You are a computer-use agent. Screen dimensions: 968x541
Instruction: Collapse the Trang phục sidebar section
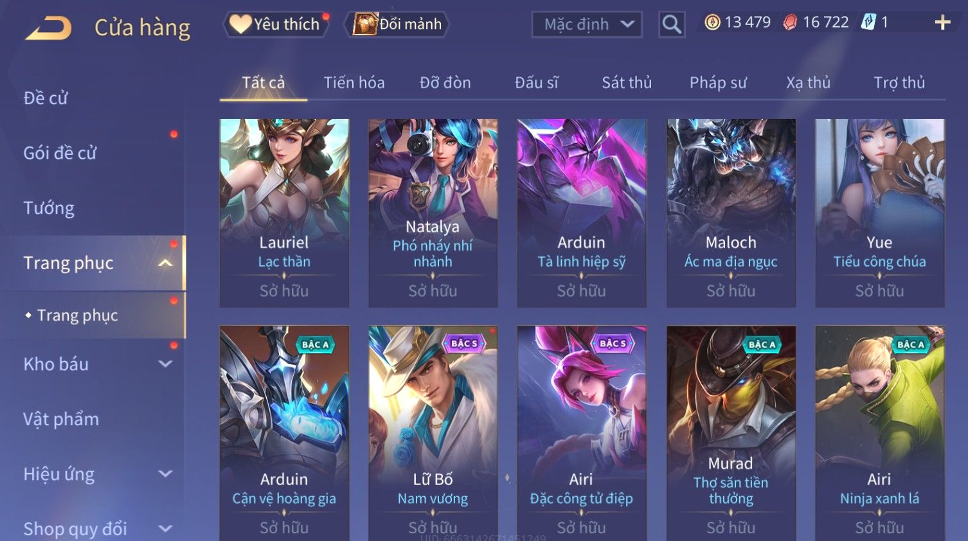click(x=165, y=263)
